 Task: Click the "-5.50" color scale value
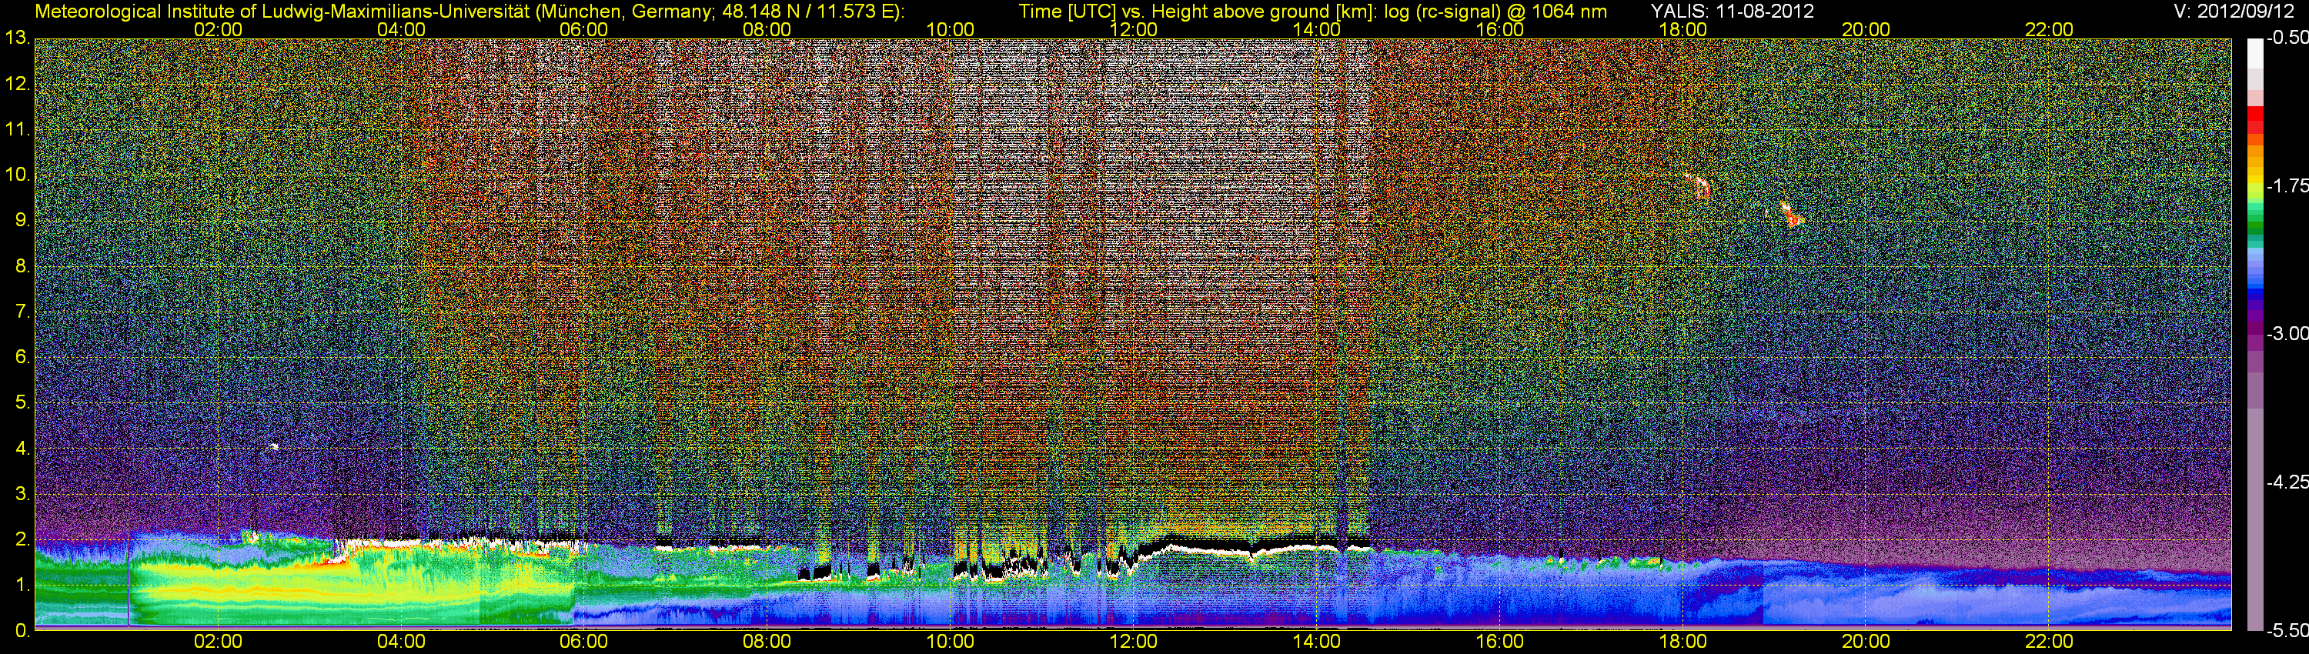2287,631
